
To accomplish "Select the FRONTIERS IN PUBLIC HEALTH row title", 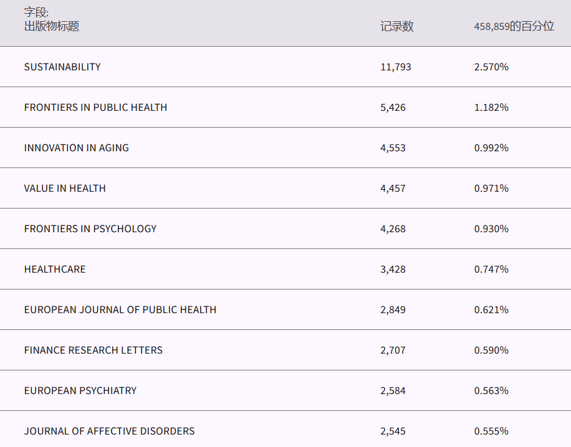I will click(95, 107).
